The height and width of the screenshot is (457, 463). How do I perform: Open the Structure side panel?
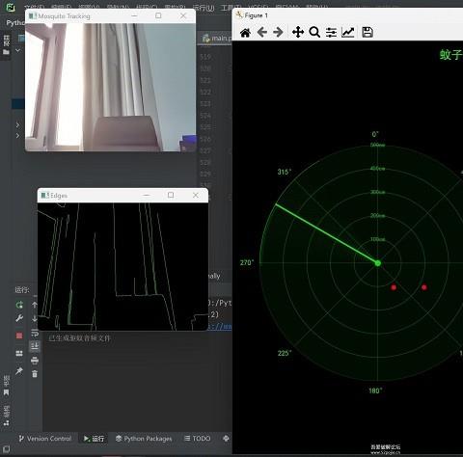coord(6,416)
